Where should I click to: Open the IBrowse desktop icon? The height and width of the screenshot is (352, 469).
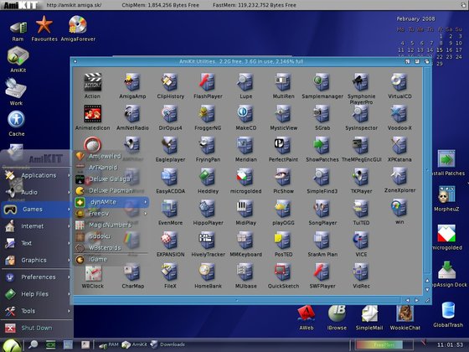click(337, 318)
